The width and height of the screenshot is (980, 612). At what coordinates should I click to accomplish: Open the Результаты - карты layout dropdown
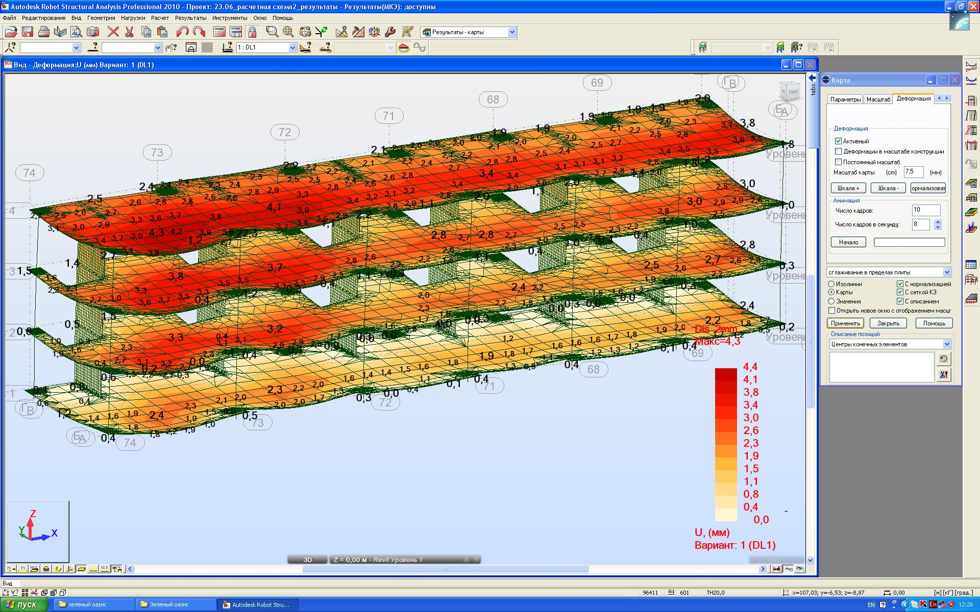pyautogui.click(x=512, y=32)
